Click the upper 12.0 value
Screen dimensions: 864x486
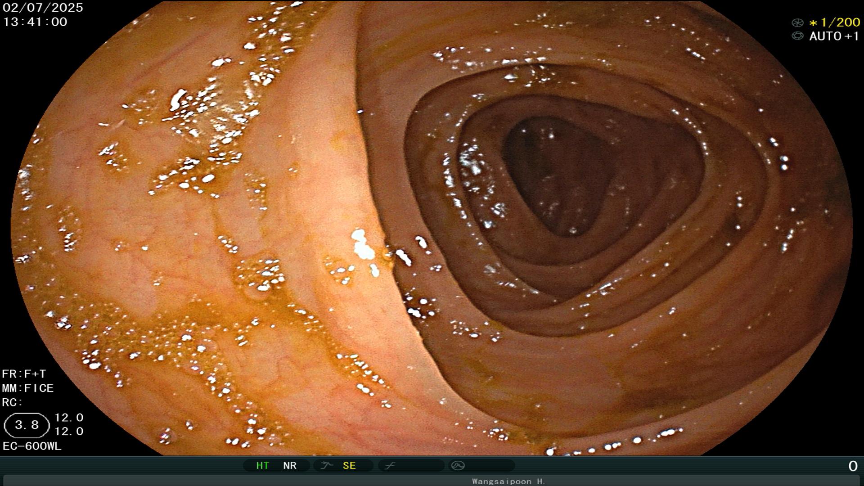pos(69,418)
